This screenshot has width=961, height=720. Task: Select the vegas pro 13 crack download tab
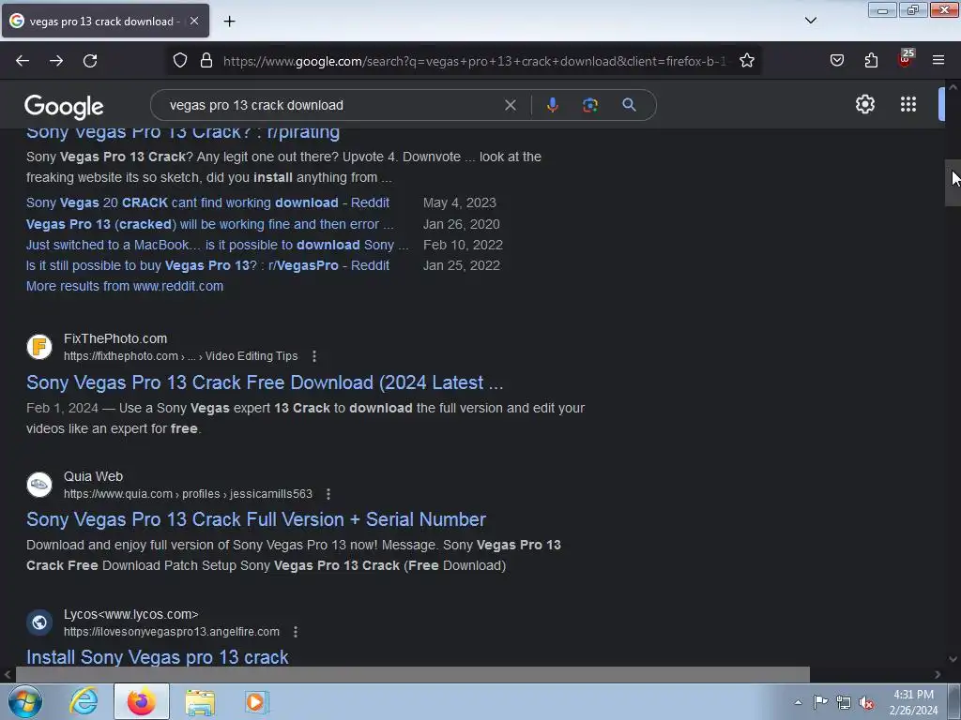point(105,21)
